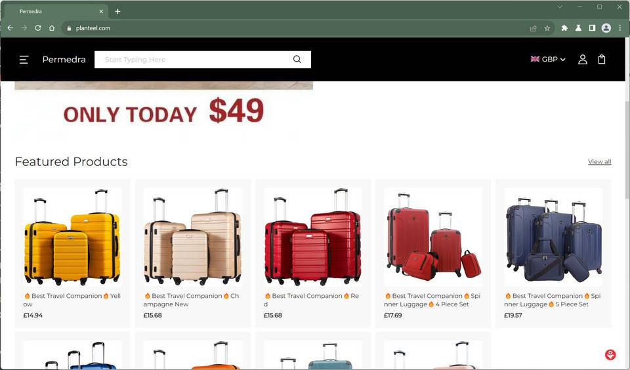Select the Permedra browser tab

56,11
